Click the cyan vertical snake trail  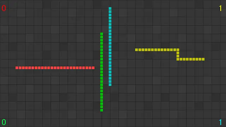tap(110, 47)
